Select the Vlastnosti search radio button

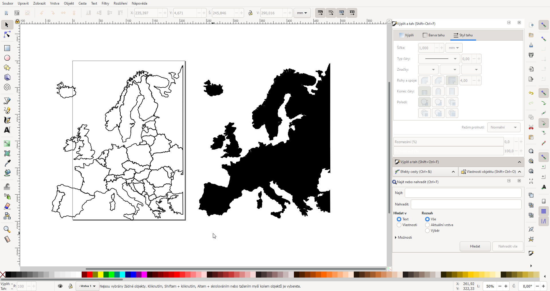point(399,225)
